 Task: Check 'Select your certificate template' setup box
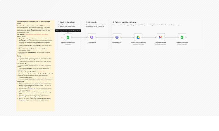click(x=18, y=74)
